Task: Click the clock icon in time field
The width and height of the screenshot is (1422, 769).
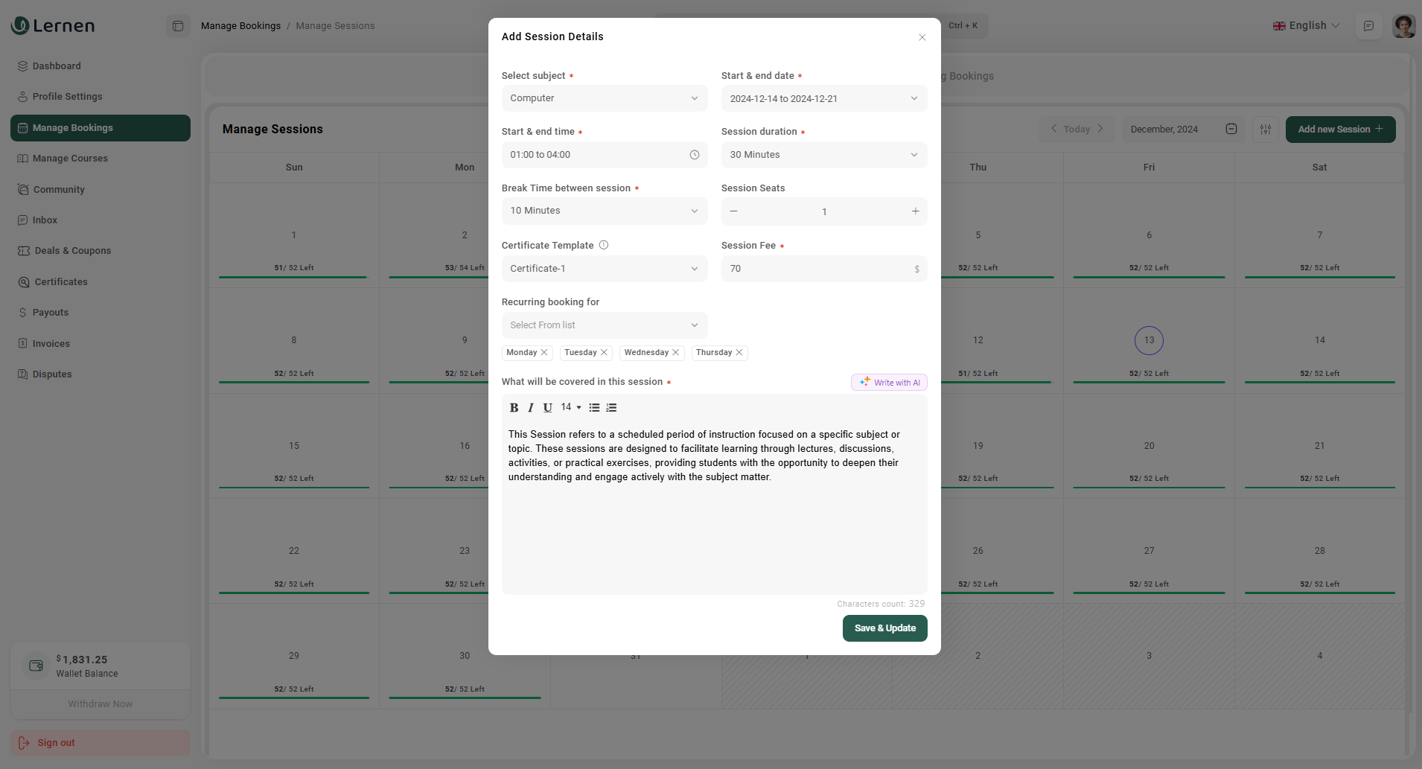Action: [694, 155]
